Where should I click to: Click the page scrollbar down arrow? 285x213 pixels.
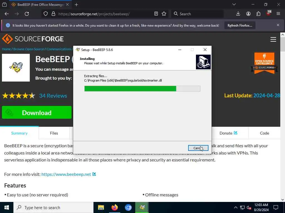(x=282, y=200)
